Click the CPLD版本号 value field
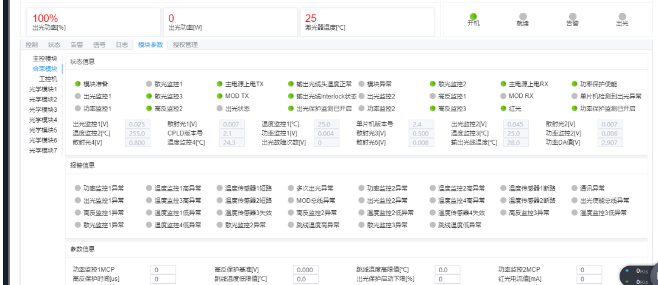The height and width of the screenshot is (285, 658). (x=232, y=134)
